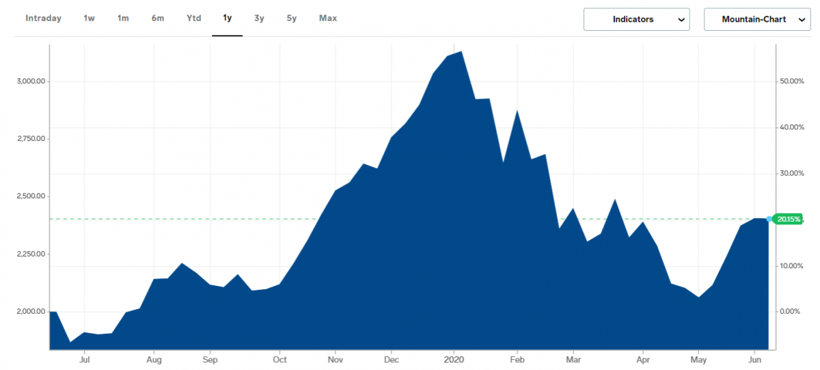Image resolution: width=820 pixels, height=370 pixels.
Task: Choose the 6m time range
Action: tap(158, 18)
